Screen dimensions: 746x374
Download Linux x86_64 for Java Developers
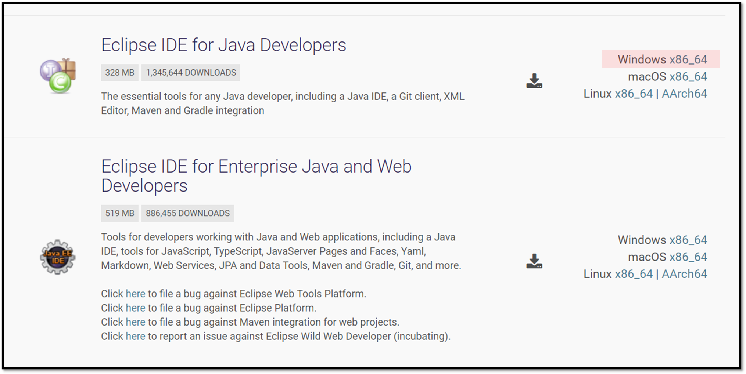click(634, 94)
